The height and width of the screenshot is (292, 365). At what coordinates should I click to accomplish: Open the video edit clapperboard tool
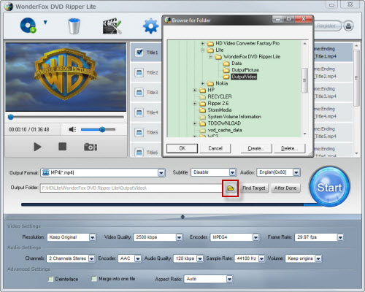[112, 26]
